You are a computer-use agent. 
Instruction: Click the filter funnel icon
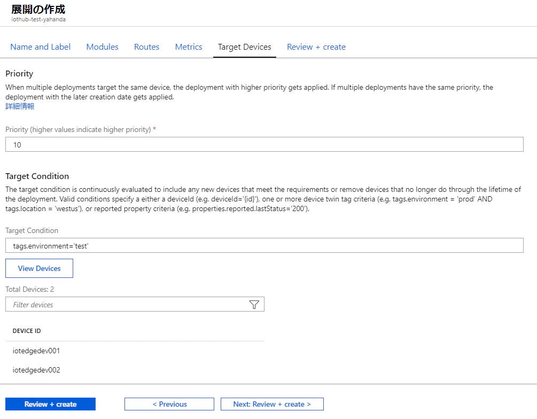[254, 305]
